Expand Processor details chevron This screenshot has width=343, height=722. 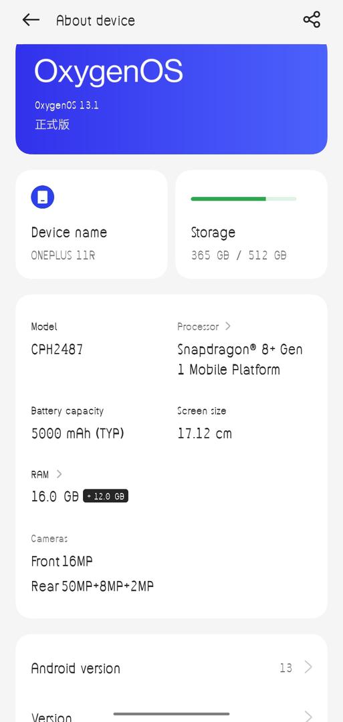(228, 326)
